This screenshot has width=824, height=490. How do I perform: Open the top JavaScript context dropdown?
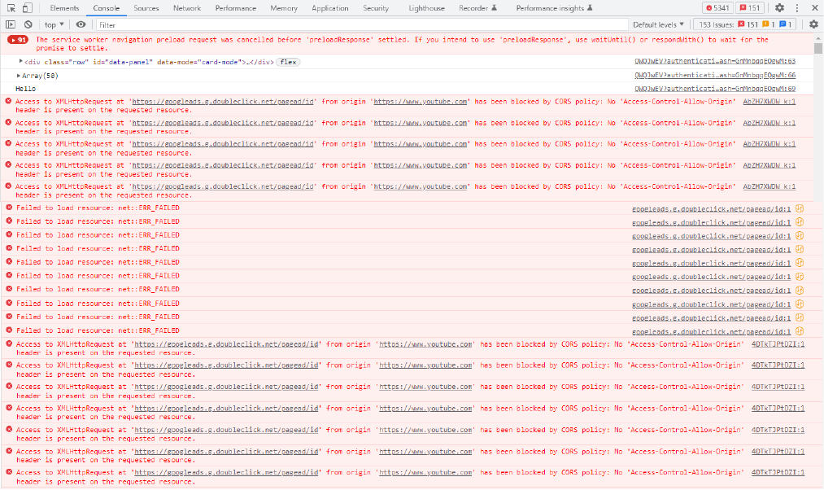click(x=54, y=24)
